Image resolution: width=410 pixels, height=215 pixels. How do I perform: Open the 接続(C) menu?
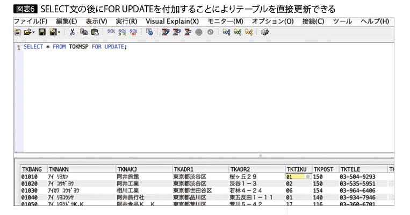click(x=313, y=21)
